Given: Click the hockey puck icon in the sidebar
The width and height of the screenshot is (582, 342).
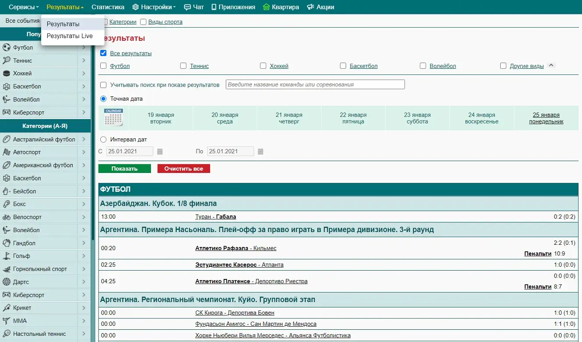Looking at the screenshot, I should pyautogui.click(x=7, y=74).
